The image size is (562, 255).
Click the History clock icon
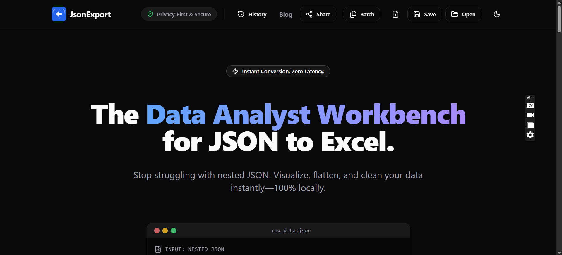(x=241, y=14)
